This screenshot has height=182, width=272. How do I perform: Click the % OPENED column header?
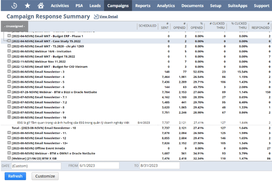pyautogui.click(x=197, y=25)
